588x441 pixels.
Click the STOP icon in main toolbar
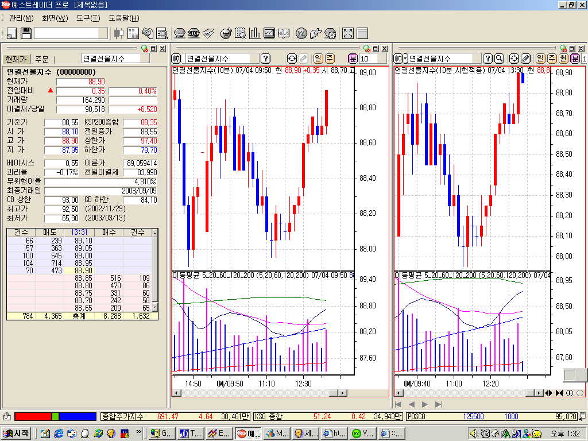[x=194, y=33]
